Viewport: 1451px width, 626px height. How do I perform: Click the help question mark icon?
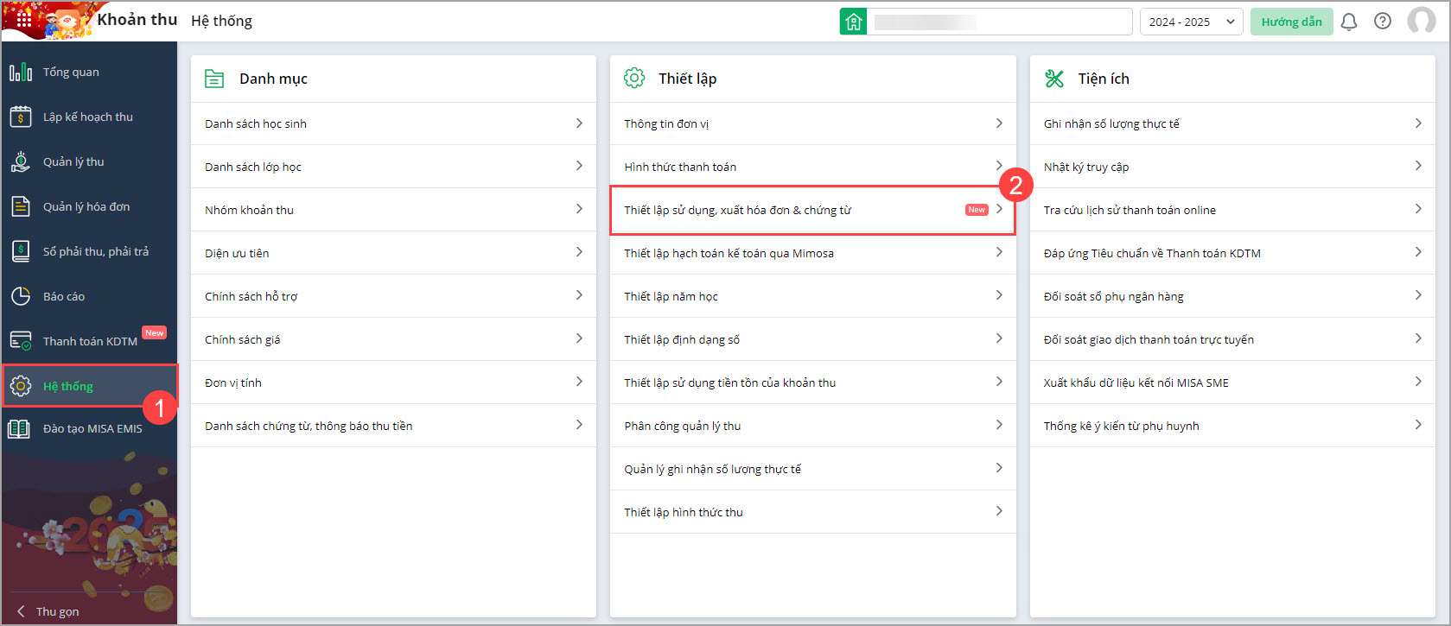tap(1383, 22)
